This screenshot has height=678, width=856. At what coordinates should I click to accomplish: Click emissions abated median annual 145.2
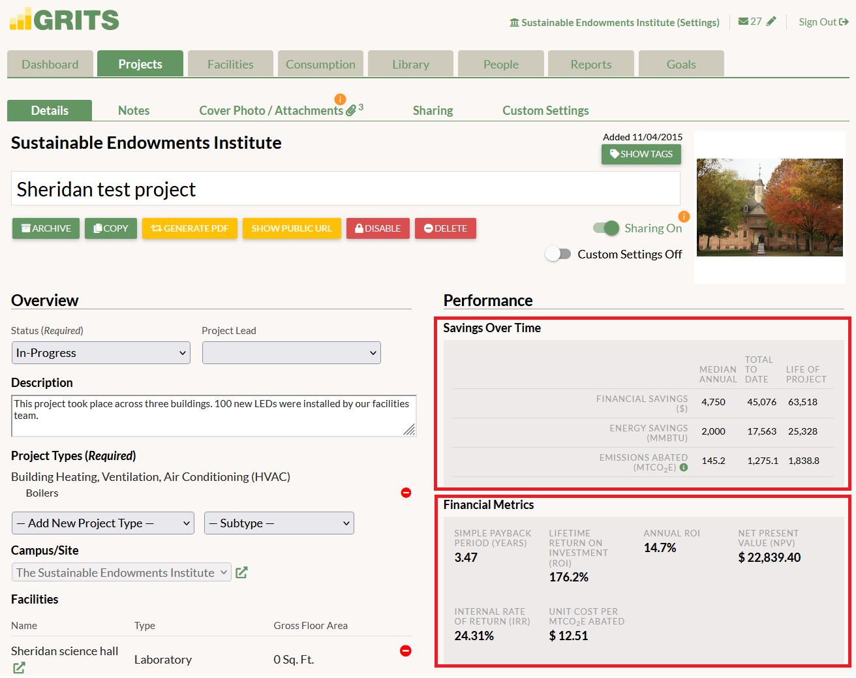pyautogui.click(x=713, y=461)
